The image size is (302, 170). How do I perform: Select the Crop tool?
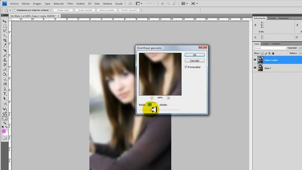click(5, 40)
